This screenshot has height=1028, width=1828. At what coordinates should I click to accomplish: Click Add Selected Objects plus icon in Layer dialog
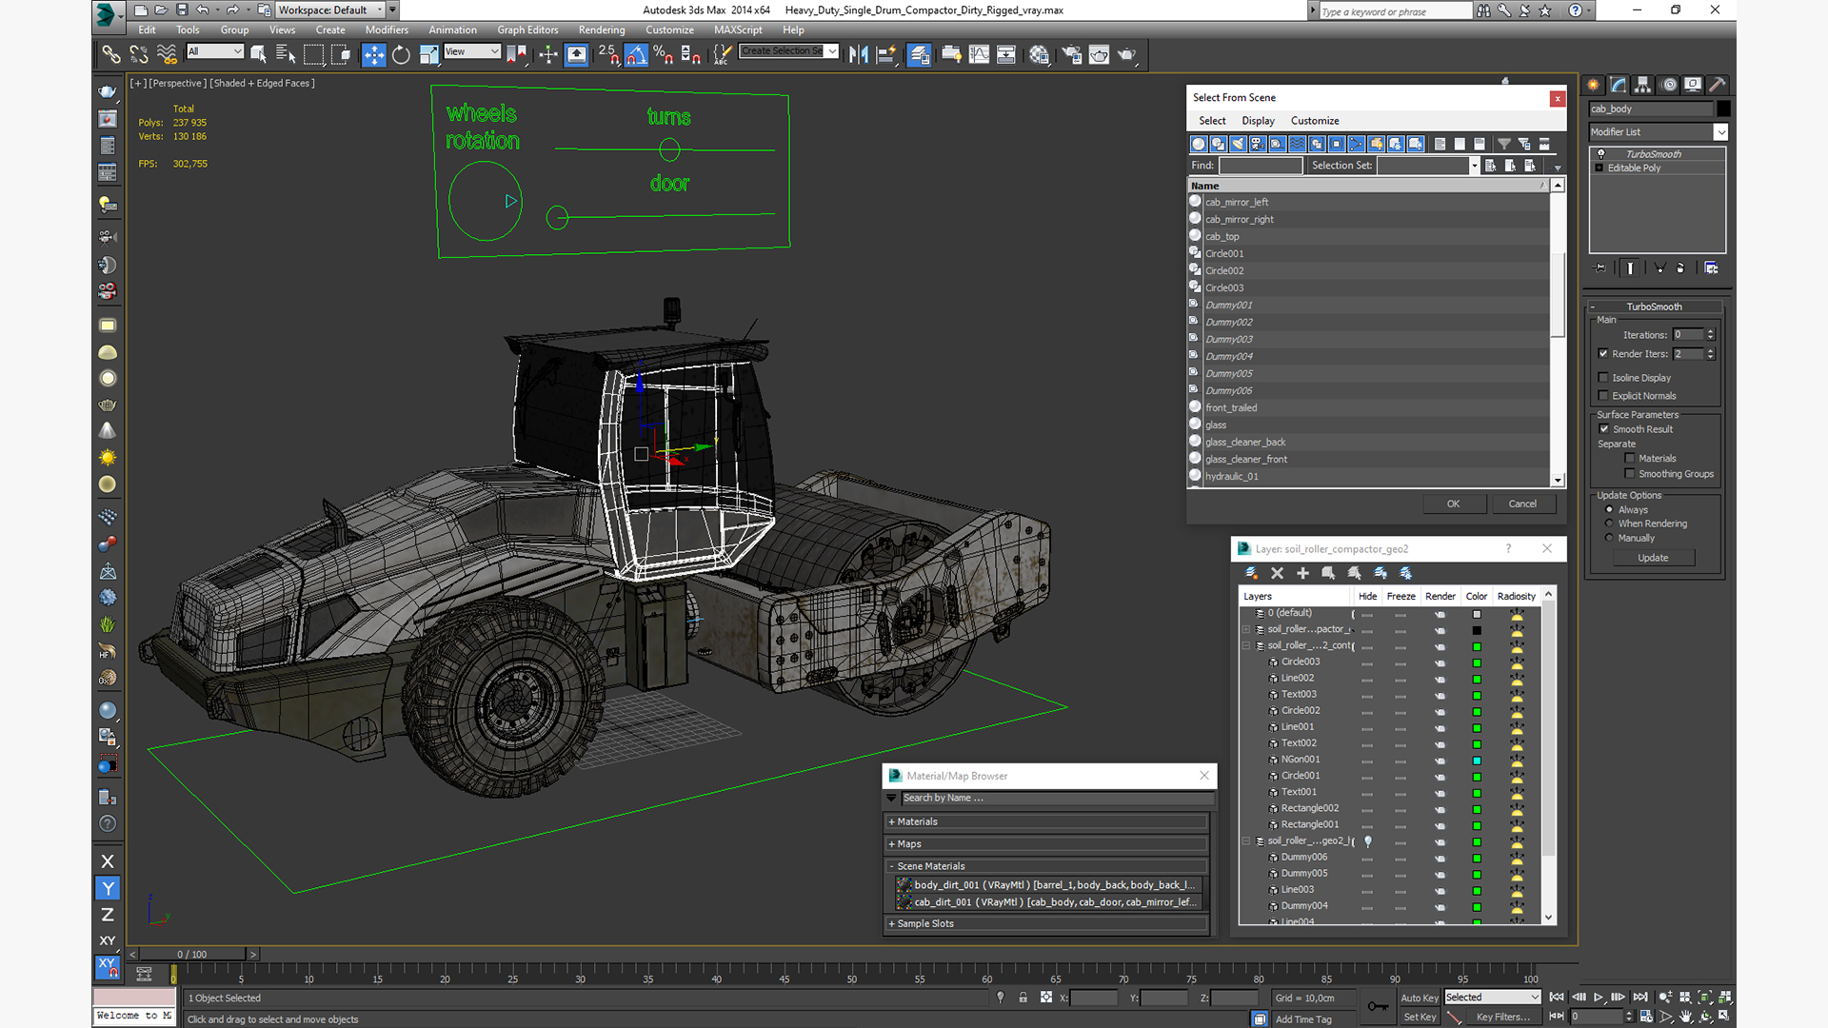click(x=1303, y=573)
